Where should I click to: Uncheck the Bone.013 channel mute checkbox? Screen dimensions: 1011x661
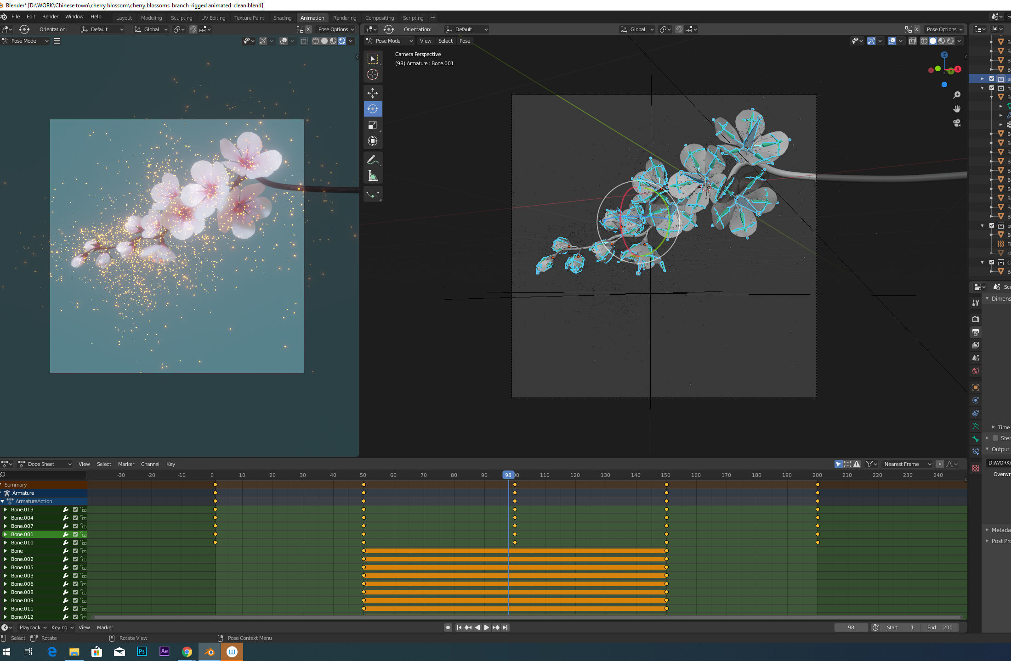click(x=75, y=510)
